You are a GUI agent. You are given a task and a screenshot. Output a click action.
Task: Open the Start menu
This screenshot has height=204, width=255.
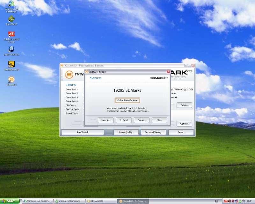[10, 201]
